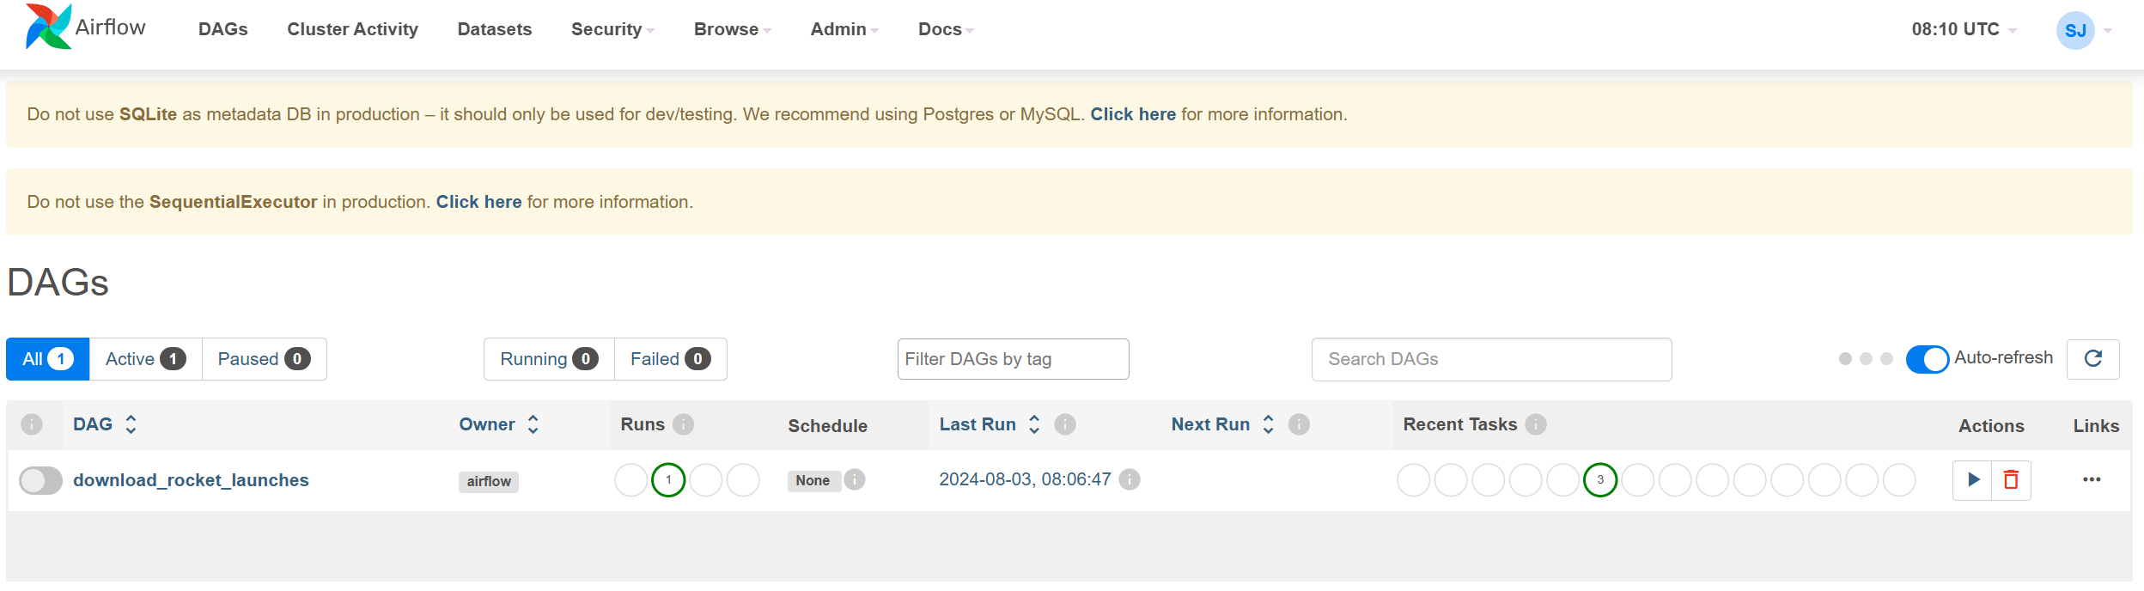Open the three-dots Links menu for the DAG
This screenshot has width=2144, height=591.
[x=2092, y=480]
